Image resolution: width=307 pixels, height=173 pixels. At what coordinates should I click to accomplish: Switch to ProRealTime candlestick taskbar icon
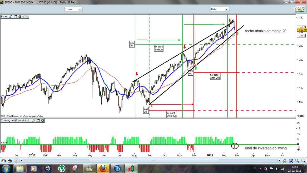coord(131,169)
